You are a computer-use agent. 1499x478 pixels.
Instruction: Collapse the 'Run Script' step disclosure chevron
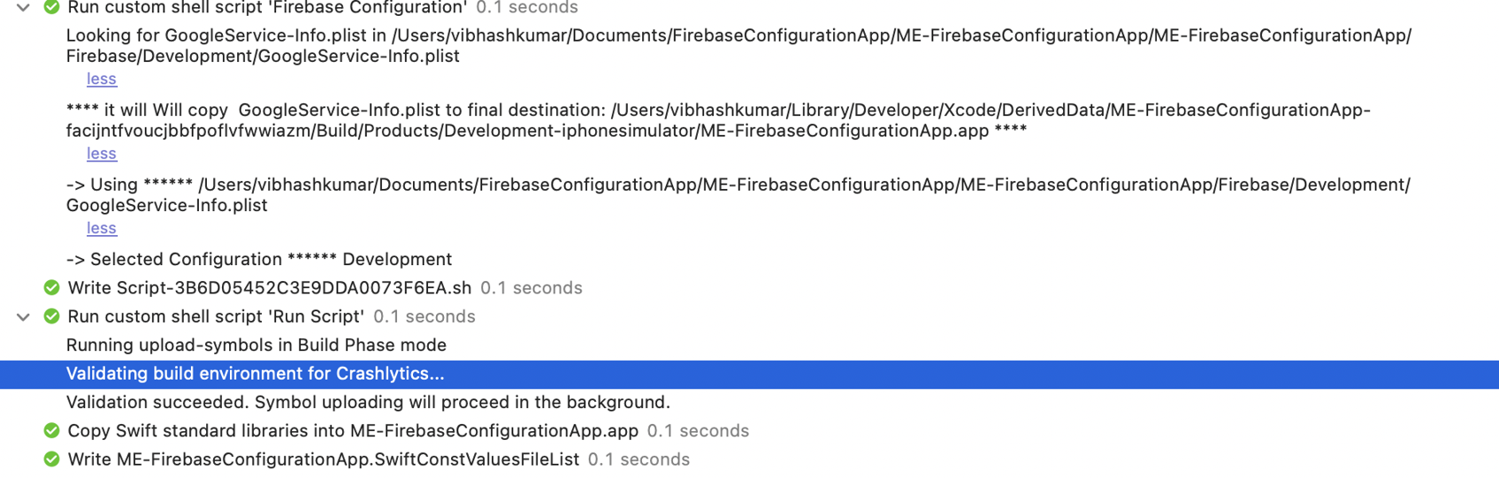pyautogui.click(x=24, y=317)
